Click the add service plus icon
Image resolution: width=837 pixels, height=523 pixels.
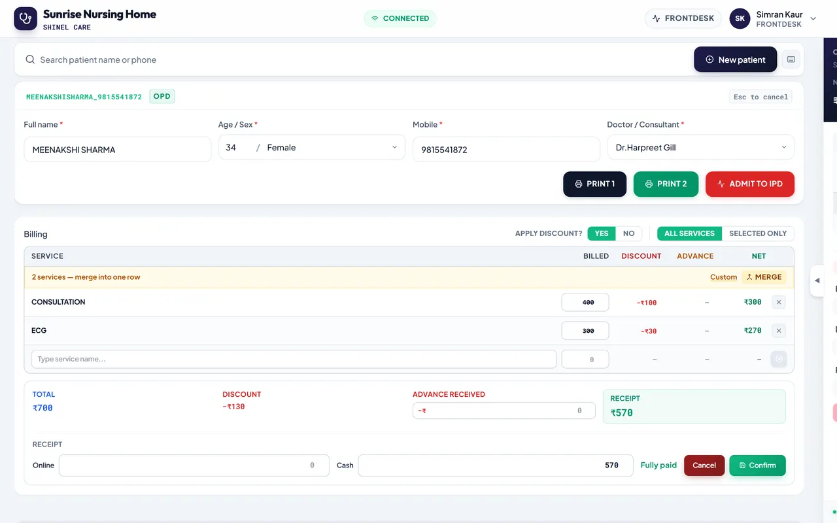pyautogui.click(x=778, y=359)
